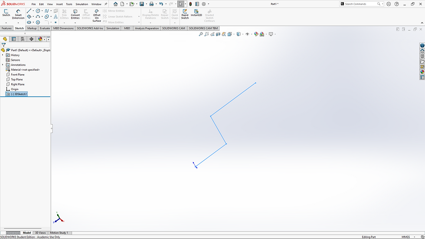Select the Polygon sketch tool
Image resolution: width=425 pixels, height=239 pixels.
(38, 22)
